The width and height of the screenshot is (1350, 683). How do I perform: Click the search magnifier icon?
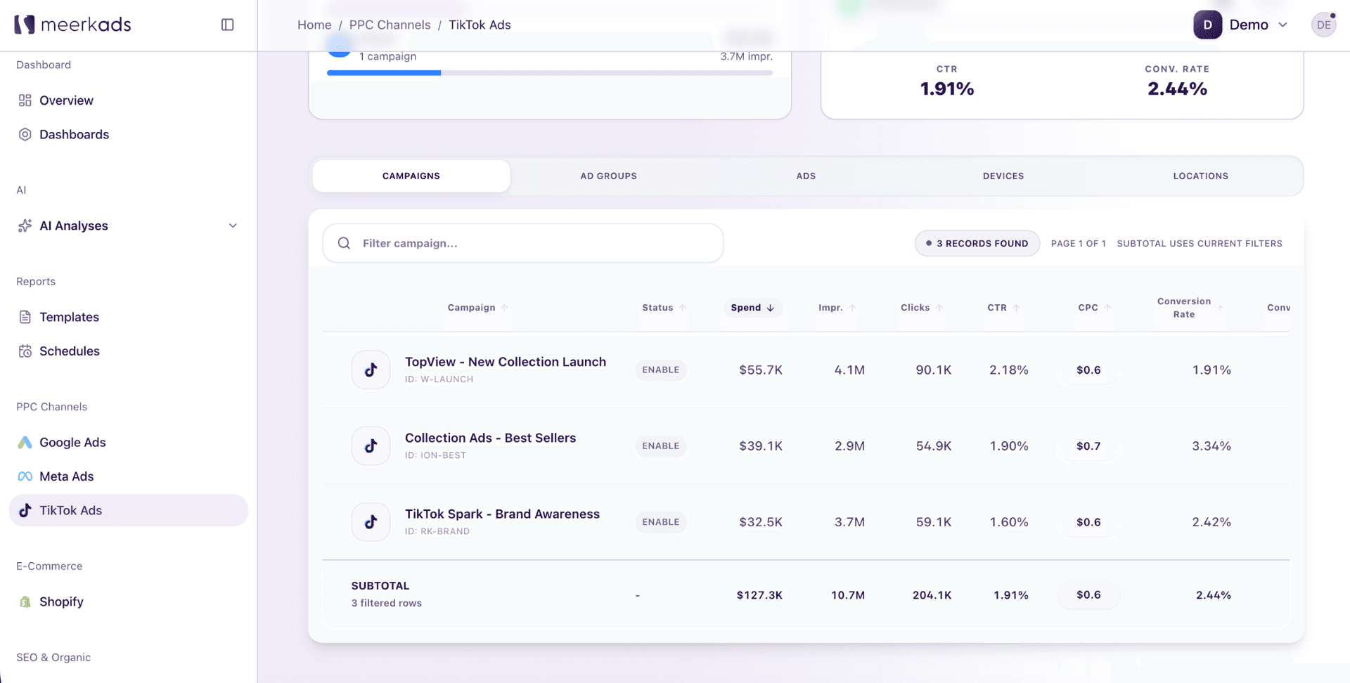pyautogui.click(x=344, y=243)
